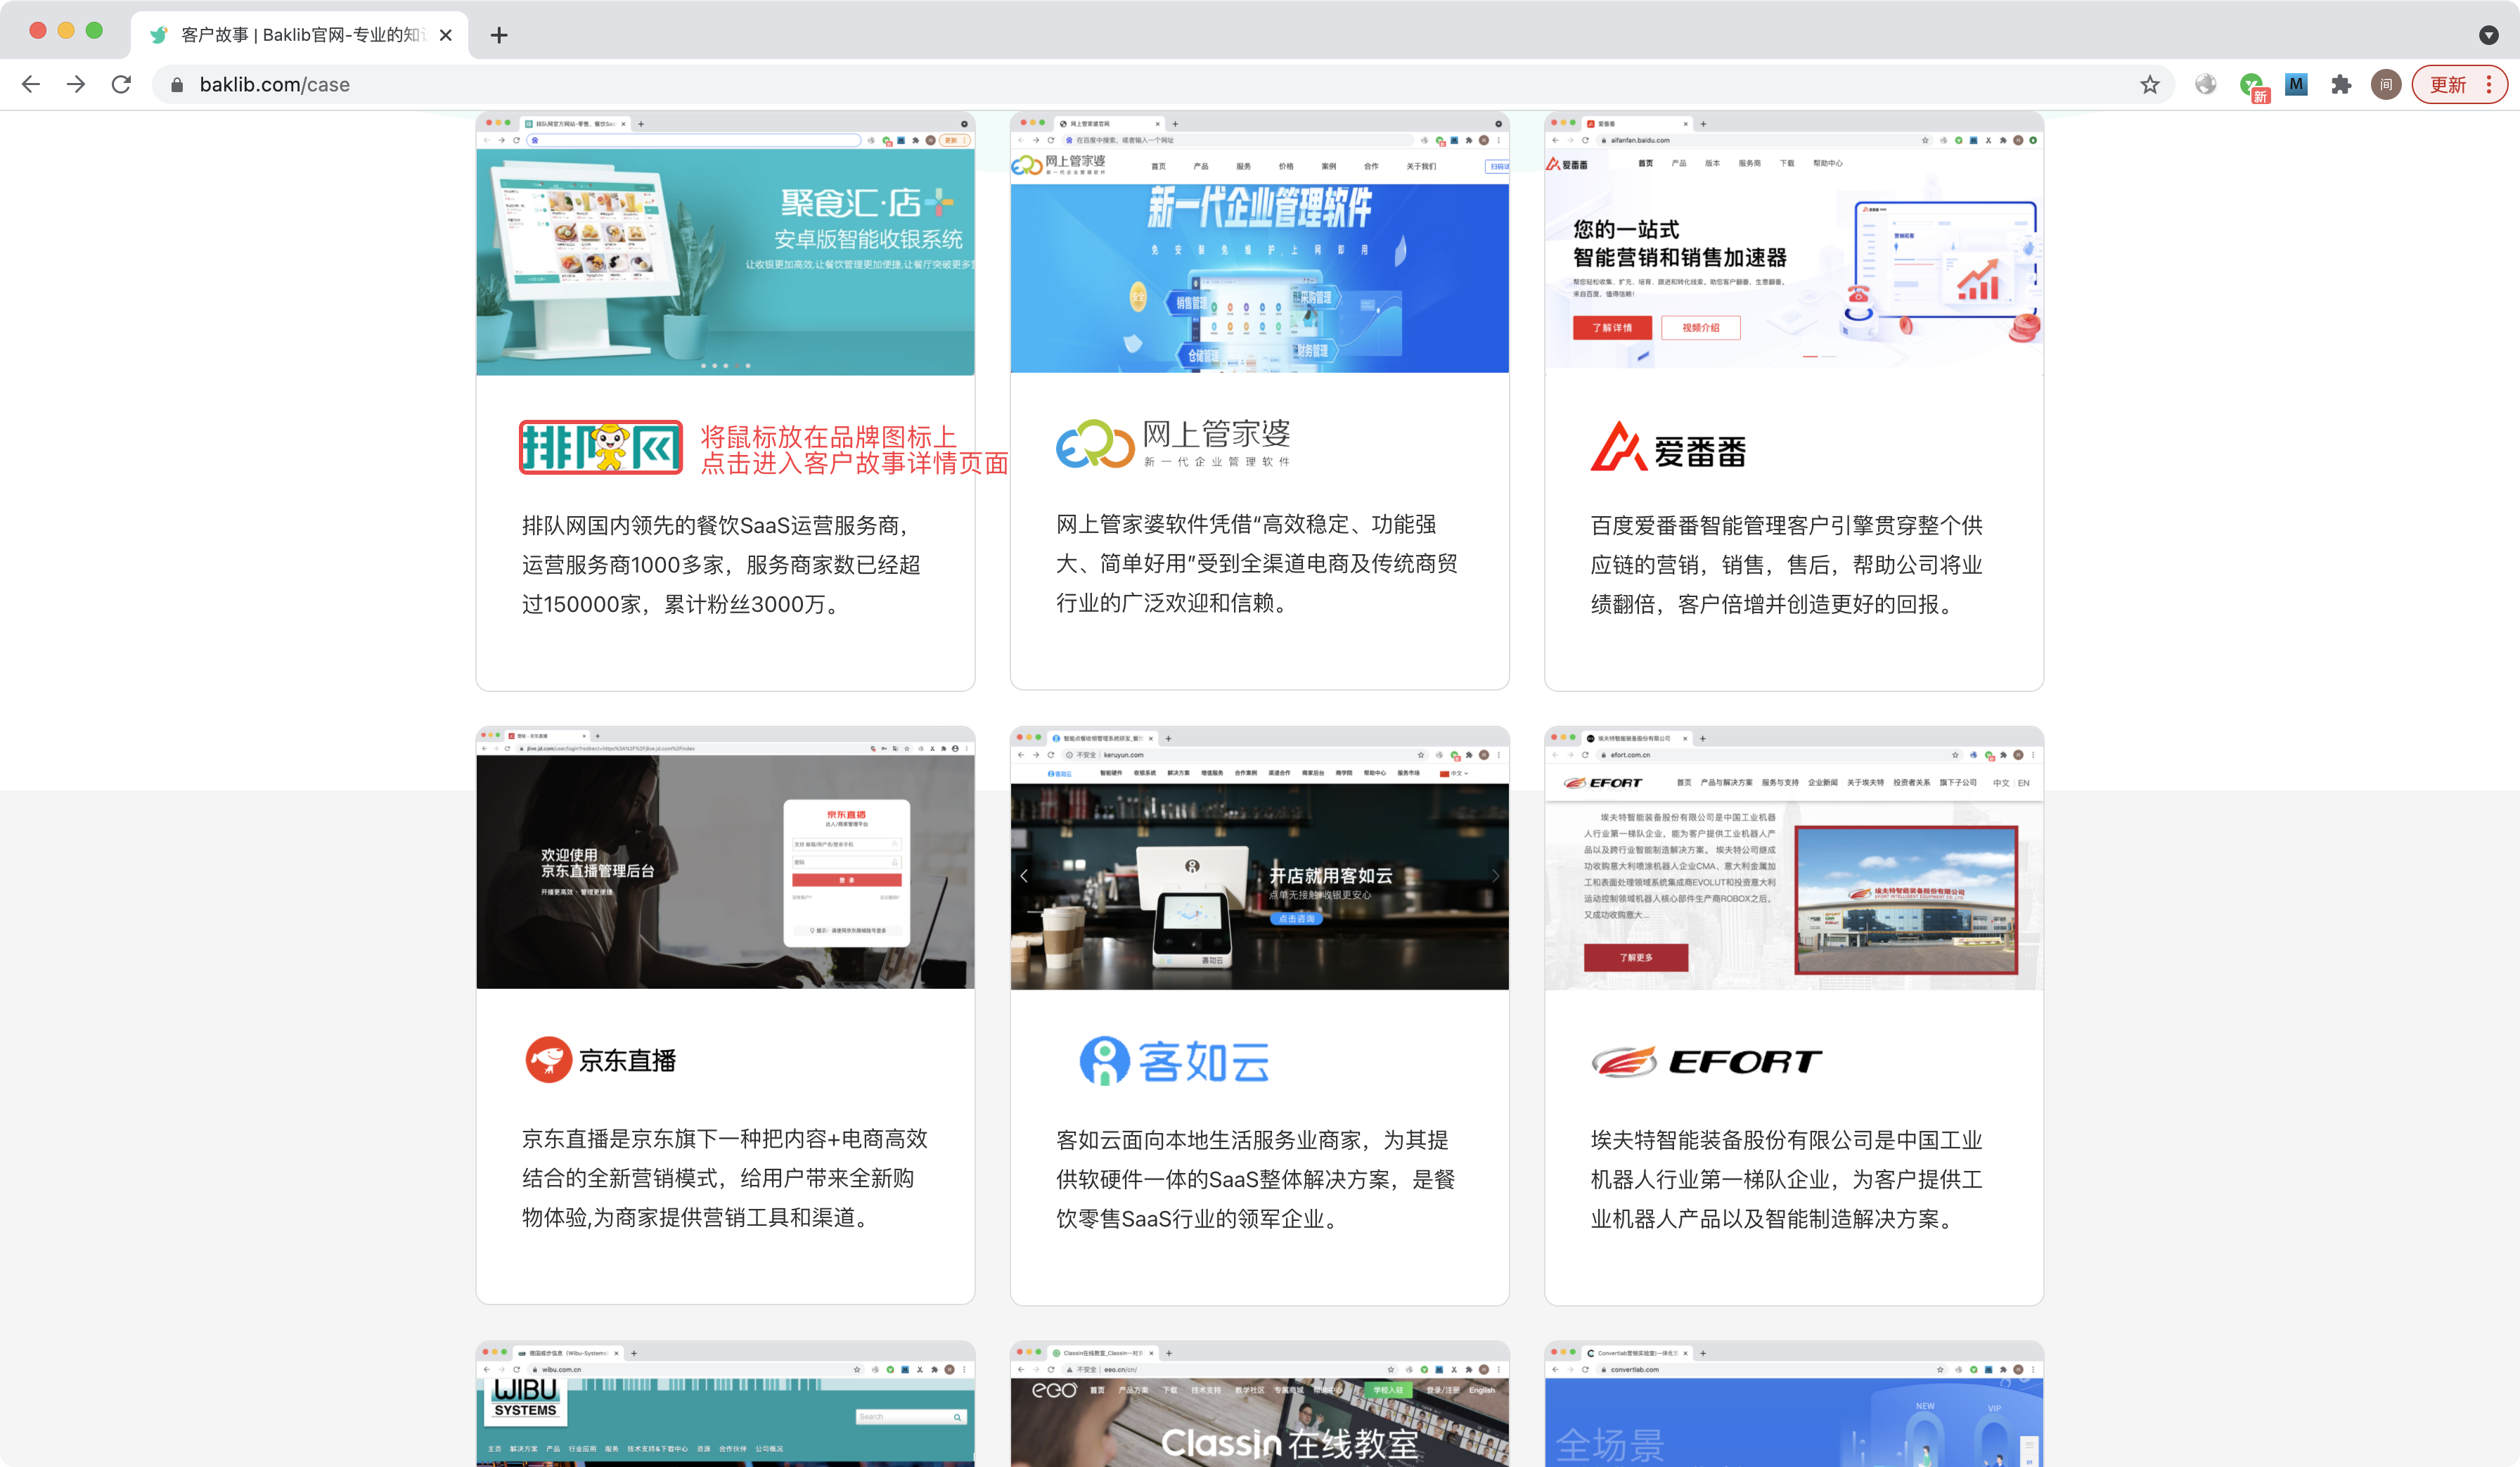Open the 聚食汇·店+ screenshot thumbnail
Viewport: 2520px width, 1467px height.
tap(725, 244)
